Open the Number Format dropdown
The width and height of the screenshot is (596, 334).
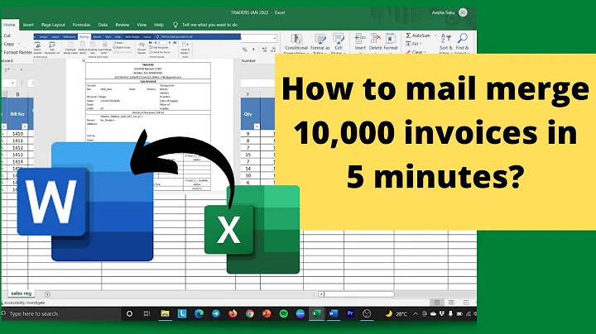(274, 39)
